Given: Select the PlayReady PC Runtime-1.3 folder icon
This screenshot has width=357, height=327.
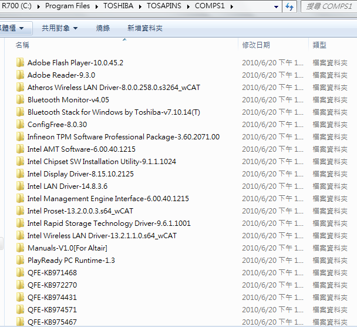Looking at the screenshot, I should click(21, 260).
